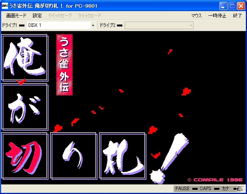Toggle マウス capture mode
247x194 pixels.
pos(197,16)
